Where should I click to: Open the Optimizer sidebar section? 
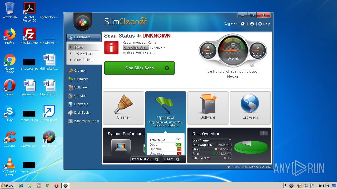(81, 79)
